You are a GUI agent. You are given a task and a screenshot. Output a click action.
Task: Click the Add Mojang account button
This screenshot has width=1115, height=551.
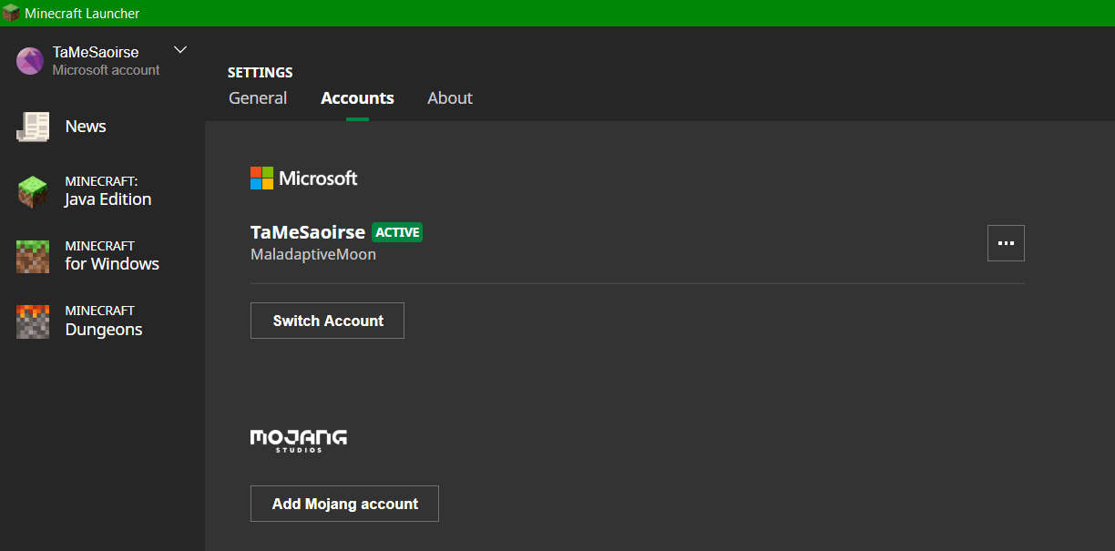tap(344, 504)
